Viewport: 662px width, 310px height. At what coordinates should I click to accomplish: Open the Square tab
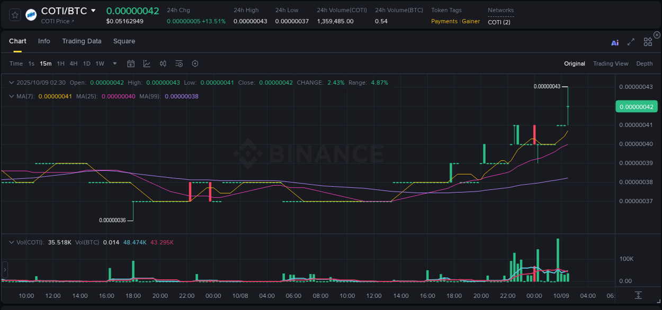tap(124, 41)
